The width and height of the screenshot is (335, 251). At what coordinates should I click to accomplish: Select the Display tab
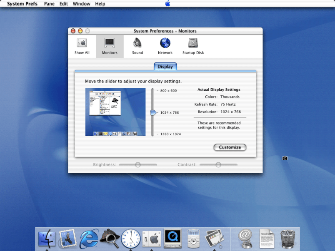pyautogui.click(x=165, y=67)
